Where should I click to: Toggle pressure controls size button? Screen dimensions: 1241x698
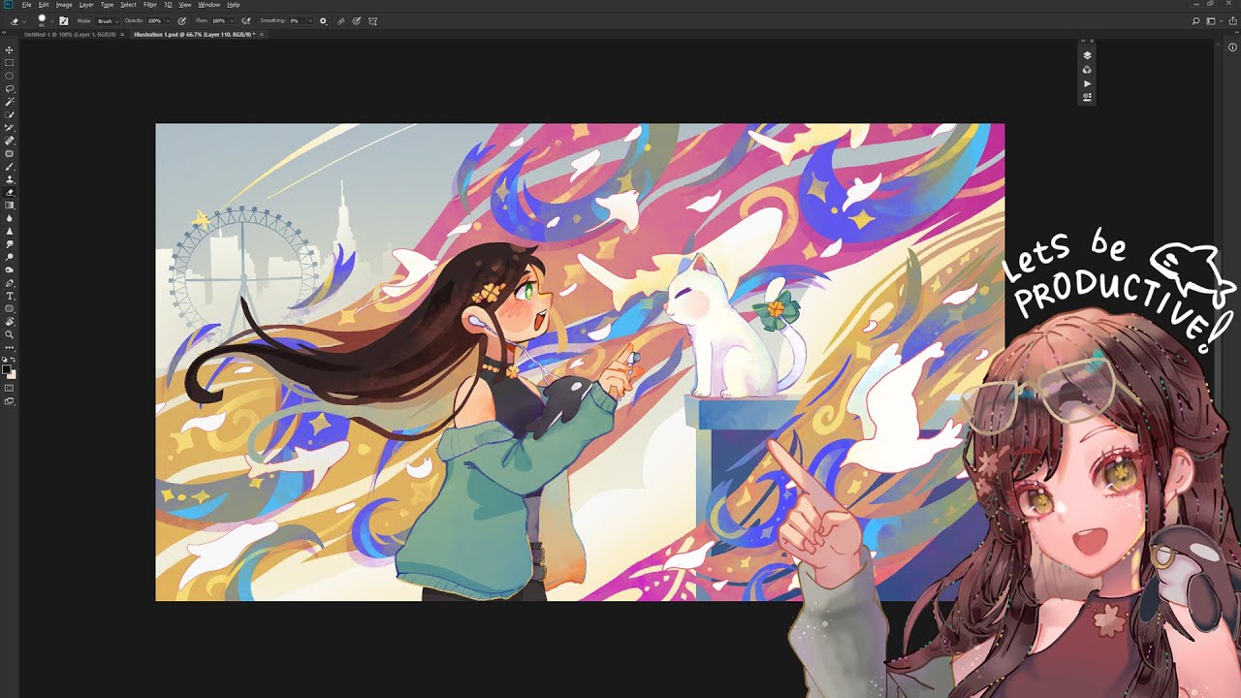357,20
